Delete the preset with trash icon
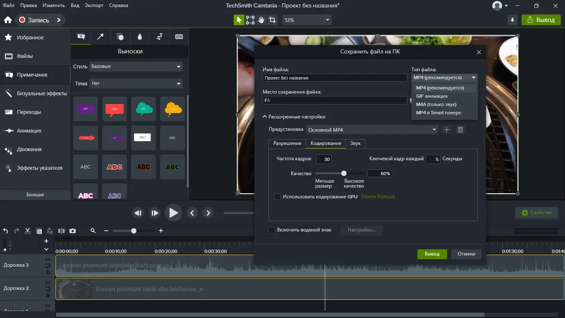Viewport: 565px width, 318px height. point(460,130)
